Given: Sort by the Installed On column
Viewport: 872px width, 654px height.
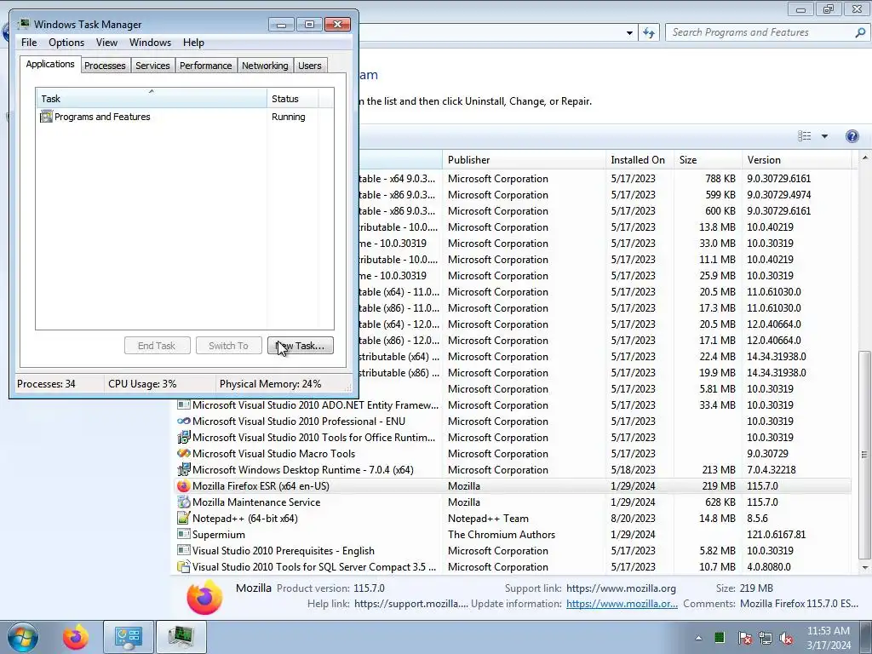Looking at the screenshot, I should pos(640,159).
